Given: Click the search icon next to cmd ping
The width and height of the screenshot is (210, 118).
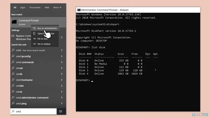Looking at the screenshot, I should [x=13, y=103].
